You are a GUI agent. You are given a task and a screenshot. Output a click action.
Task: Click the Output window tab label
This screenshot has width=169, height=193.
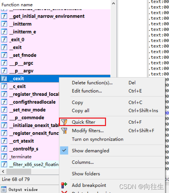click(x=23, y=190)
